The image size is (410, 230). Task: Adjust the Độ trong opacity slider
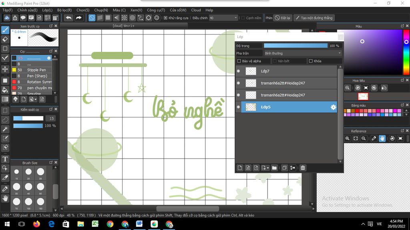point(295,46)
